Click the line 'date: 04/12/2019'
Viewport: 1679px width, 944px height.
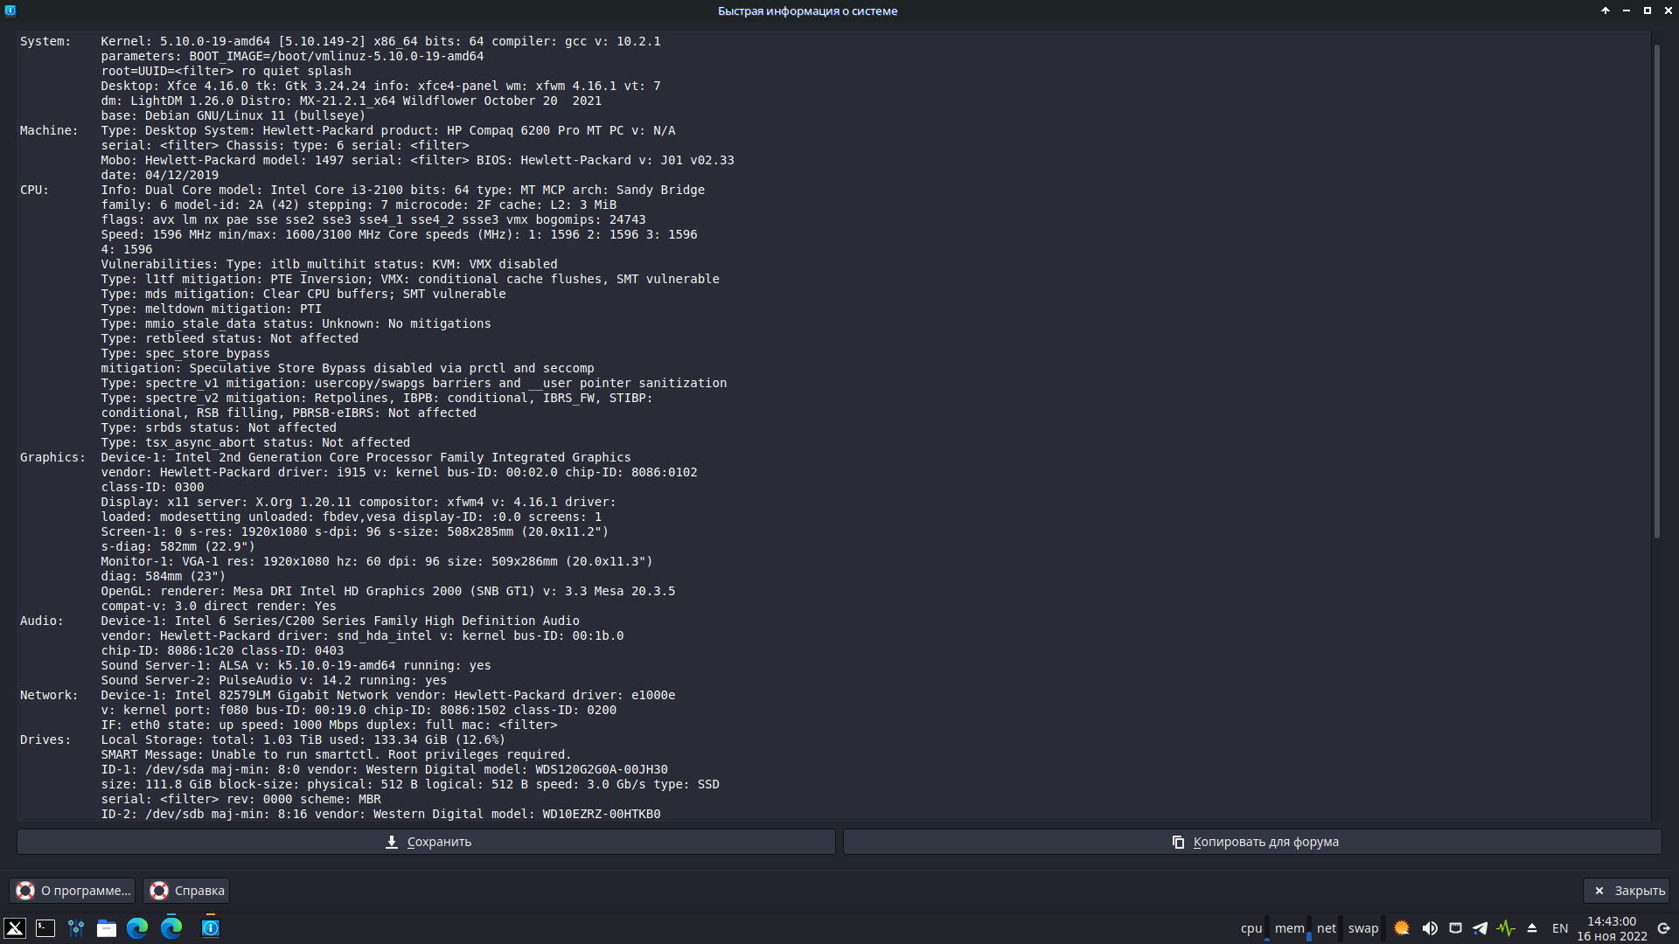(159, 175)
